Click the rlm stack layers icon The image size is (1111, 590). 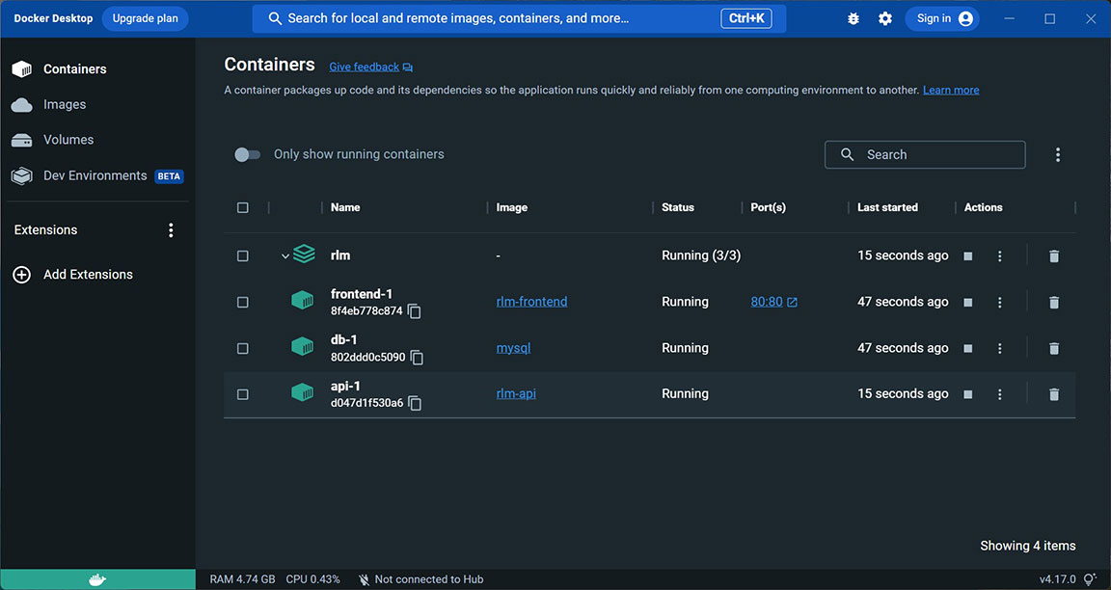click(304, 254)
